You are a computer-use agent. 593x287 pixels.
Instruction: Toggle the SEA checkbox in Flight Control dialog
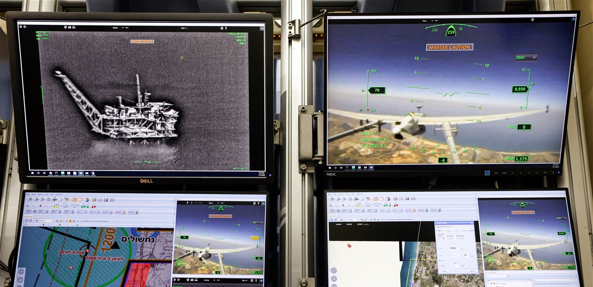439,255
